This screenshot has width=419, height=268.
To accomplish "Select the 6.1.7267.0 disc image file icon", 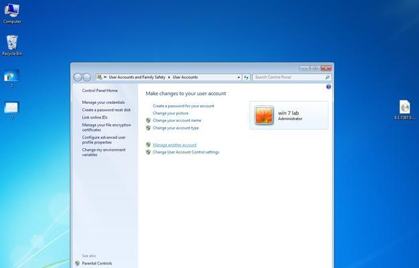I will 405,110.
